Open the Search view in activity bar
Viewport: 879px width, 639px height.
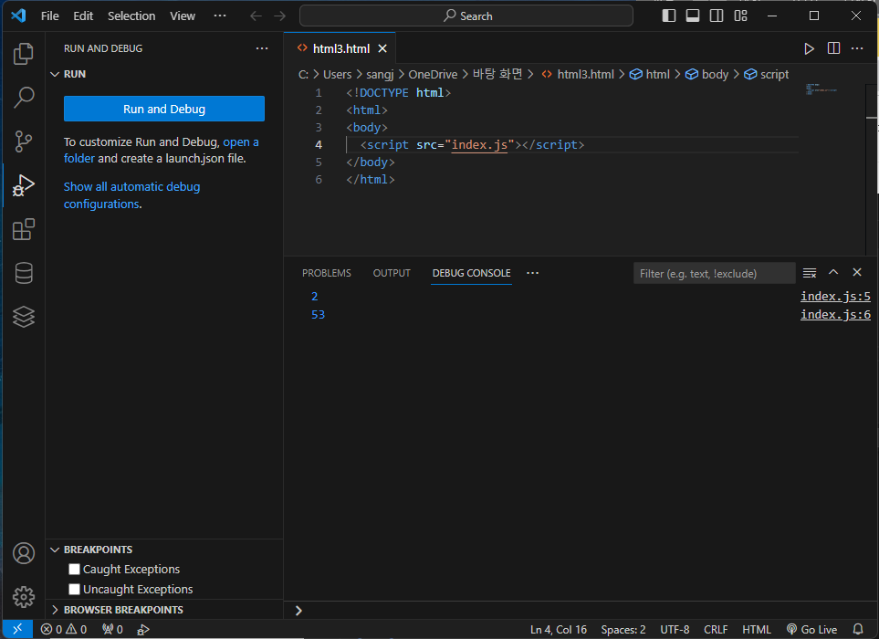(23, 97)
